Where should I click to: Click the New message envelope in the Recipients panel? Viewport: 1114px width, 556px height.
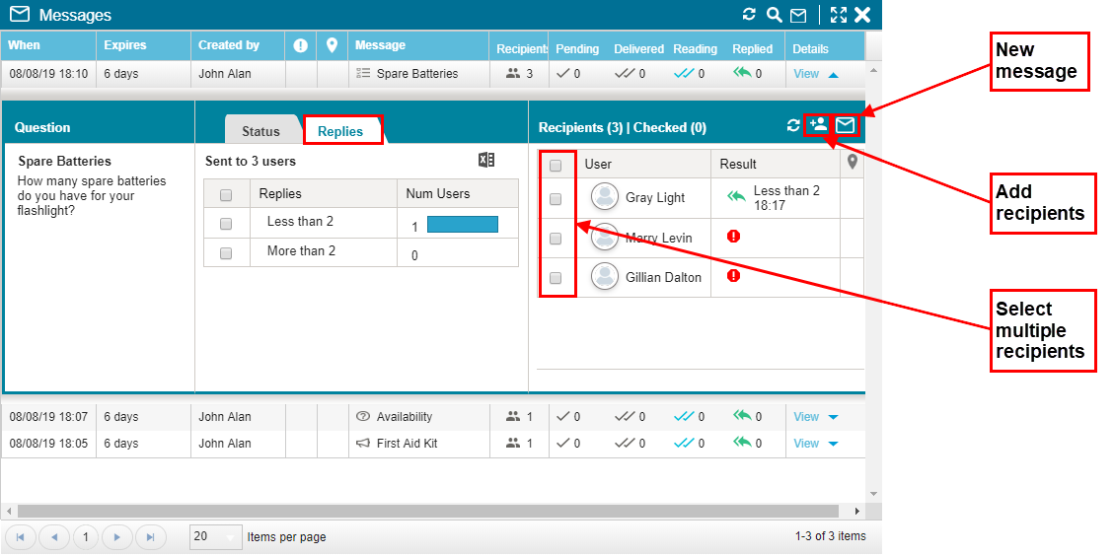click(x=846, y=125)
